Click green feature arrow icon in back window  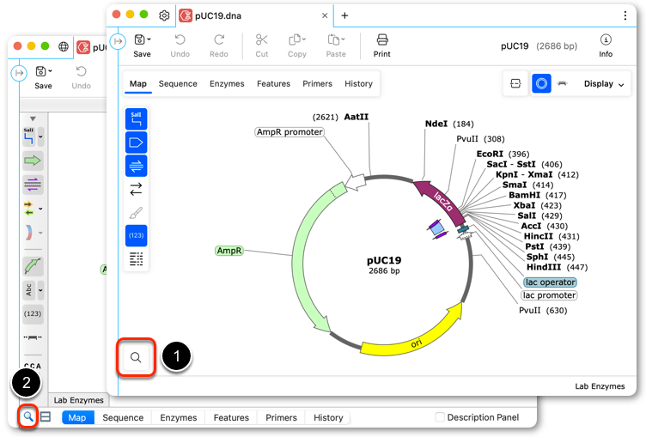[x=33, y=161]
